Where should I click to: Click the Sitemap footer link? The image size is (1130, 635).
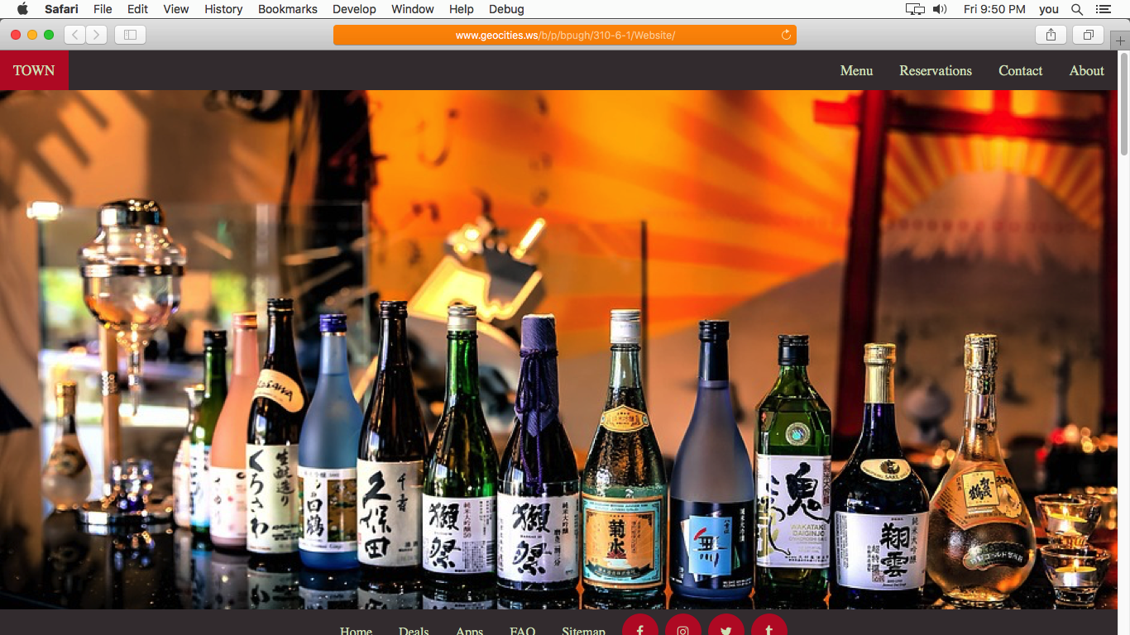[x=583, y=631]
